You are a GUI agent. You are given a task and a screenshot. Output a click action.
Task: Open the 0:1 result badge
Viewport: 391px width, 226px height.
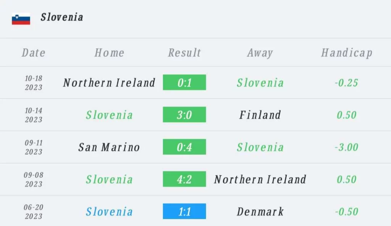[184, 82]
